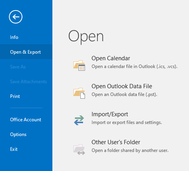Click the Open Calendar title text

[111, 58]
